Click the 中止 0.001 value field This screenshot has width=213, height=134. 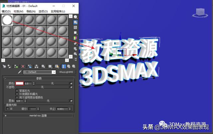tap(63, 109)
